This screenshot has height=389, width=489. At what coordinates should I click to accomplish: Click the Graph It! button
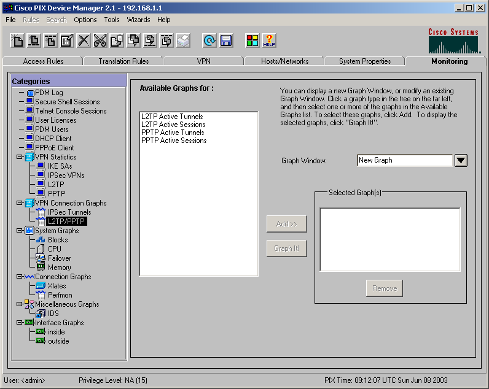(x=287, y=248)
